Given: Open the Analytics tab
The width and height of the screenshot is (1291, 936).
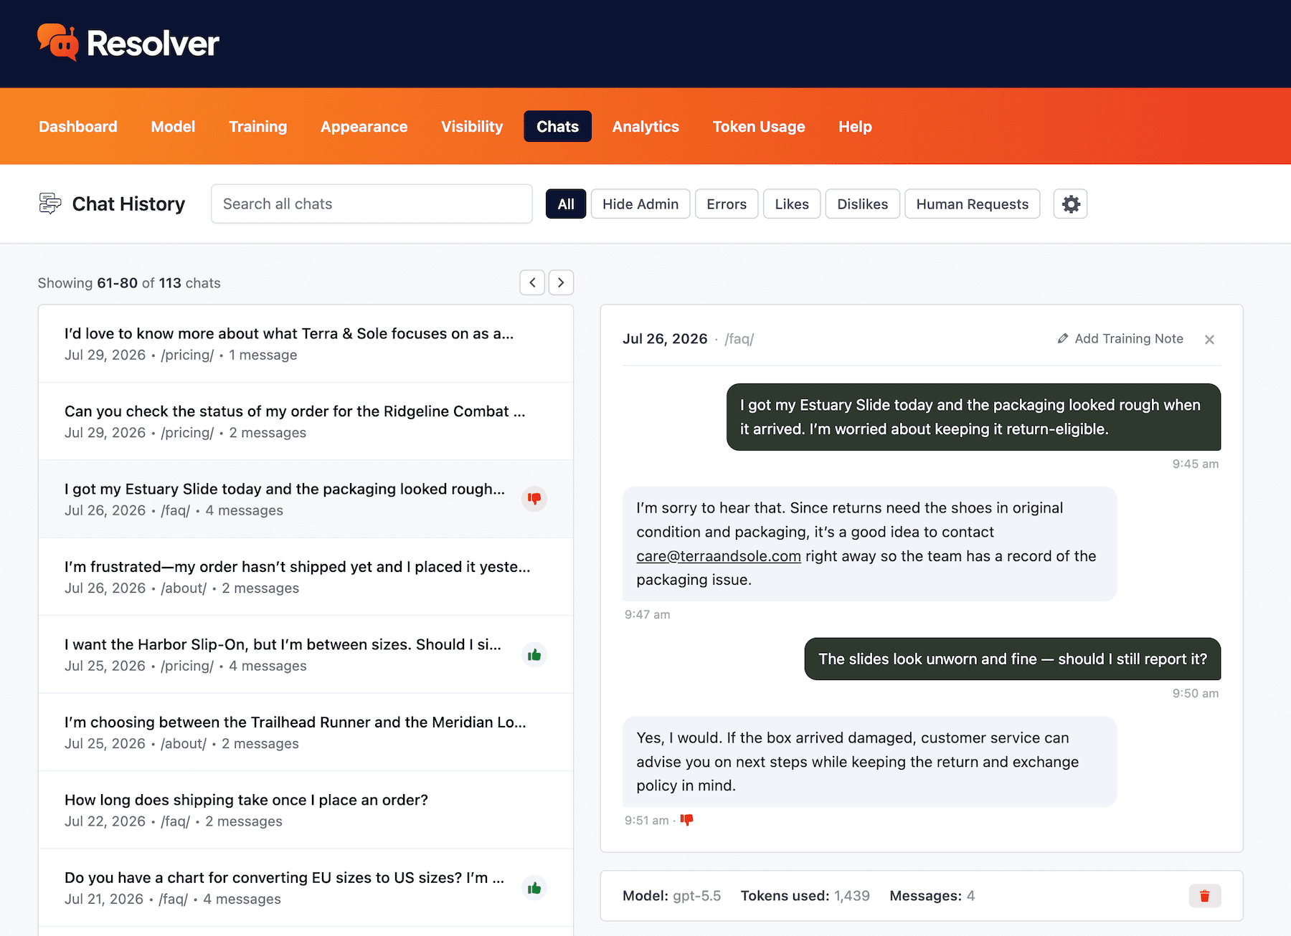Looking at the screenshot, I should [645, 126].
